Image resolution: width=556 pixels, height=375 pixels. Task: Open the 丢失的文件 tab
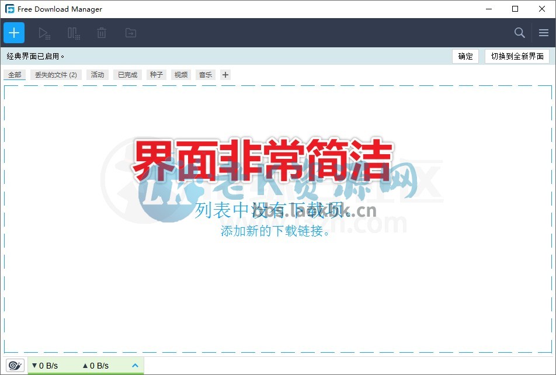(x=56, y=74)
